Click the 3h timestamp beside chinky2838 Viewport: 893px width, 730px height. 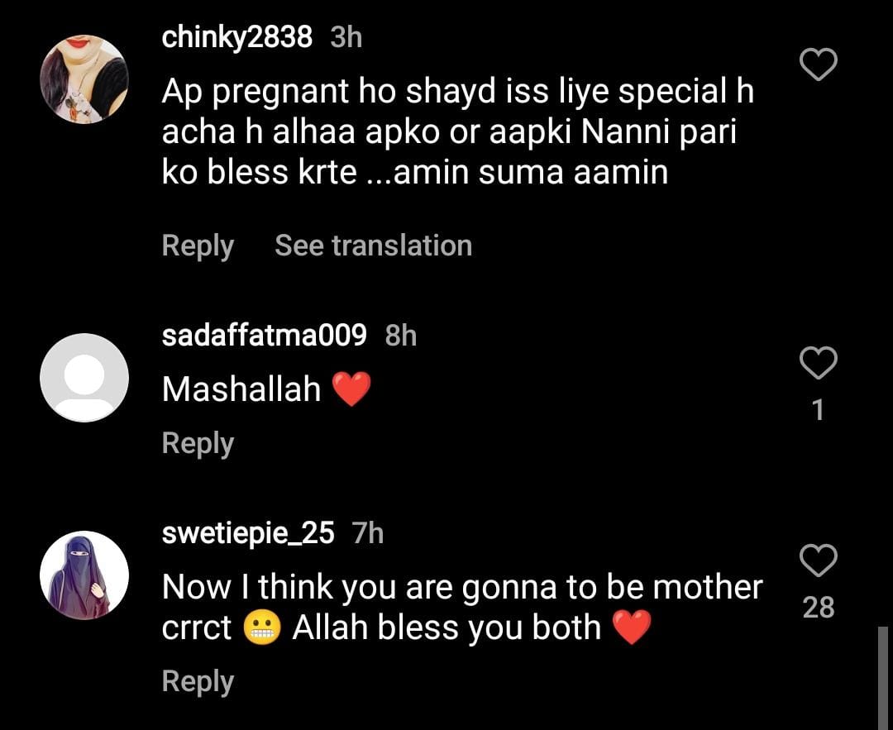tap(346, 37)
